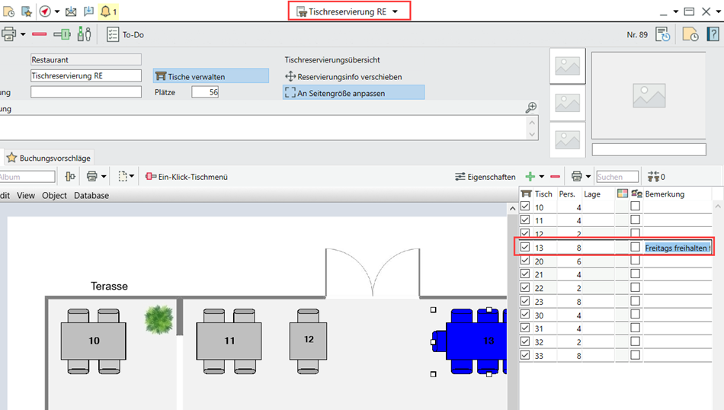Viewport: 724px width, 410px height.
Task: Expand the dropdown arrow next to green plus
Action: point(542,177)
